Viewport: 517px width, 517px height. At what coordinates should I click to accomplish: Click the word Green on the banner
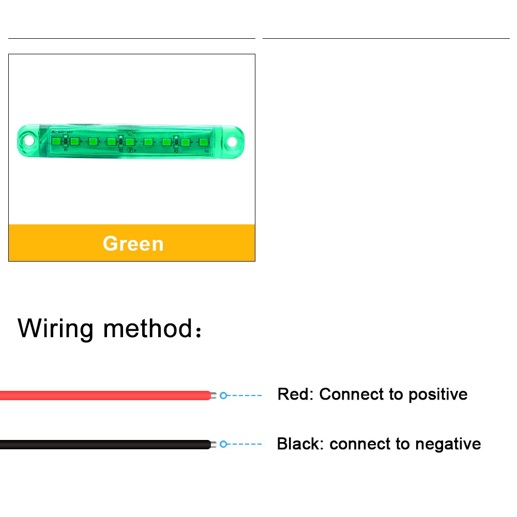(x=133, y=244)
